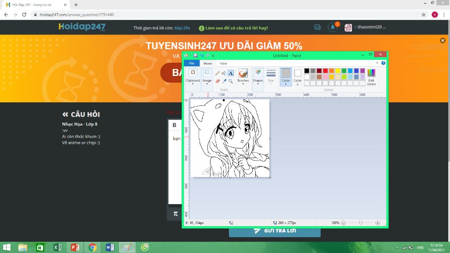Select the Fill with color bucket tool
This screenshot has width=450, height=253.
[224, 73]
